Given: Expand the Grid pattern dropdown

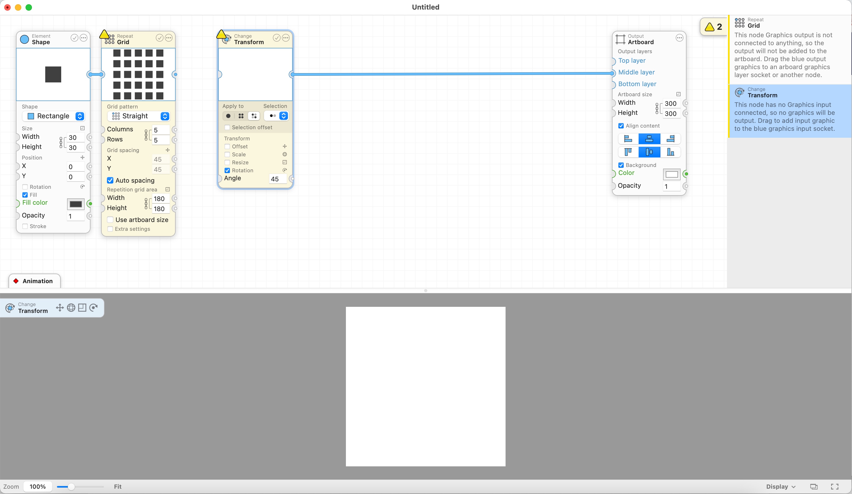Looking at the screenshot, I should click(165, 116).
